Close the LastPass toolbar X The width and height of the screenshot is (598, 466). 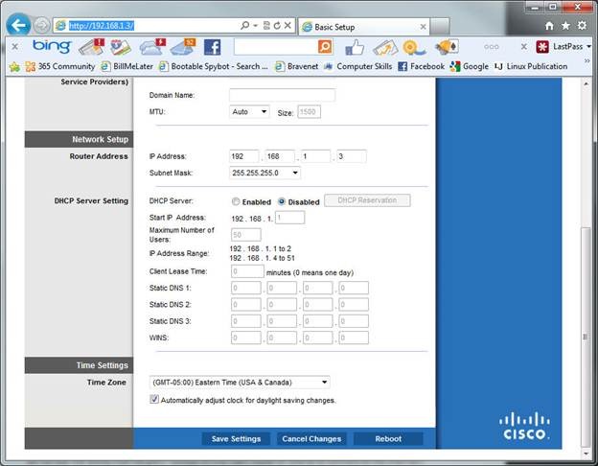pos(524,47)
